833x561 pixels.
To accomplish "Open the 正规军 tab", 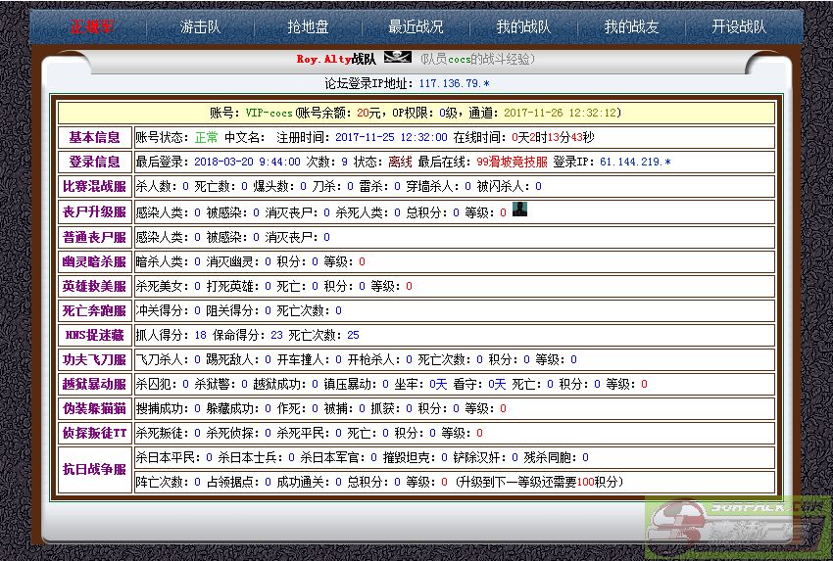I will coord(92,26).
